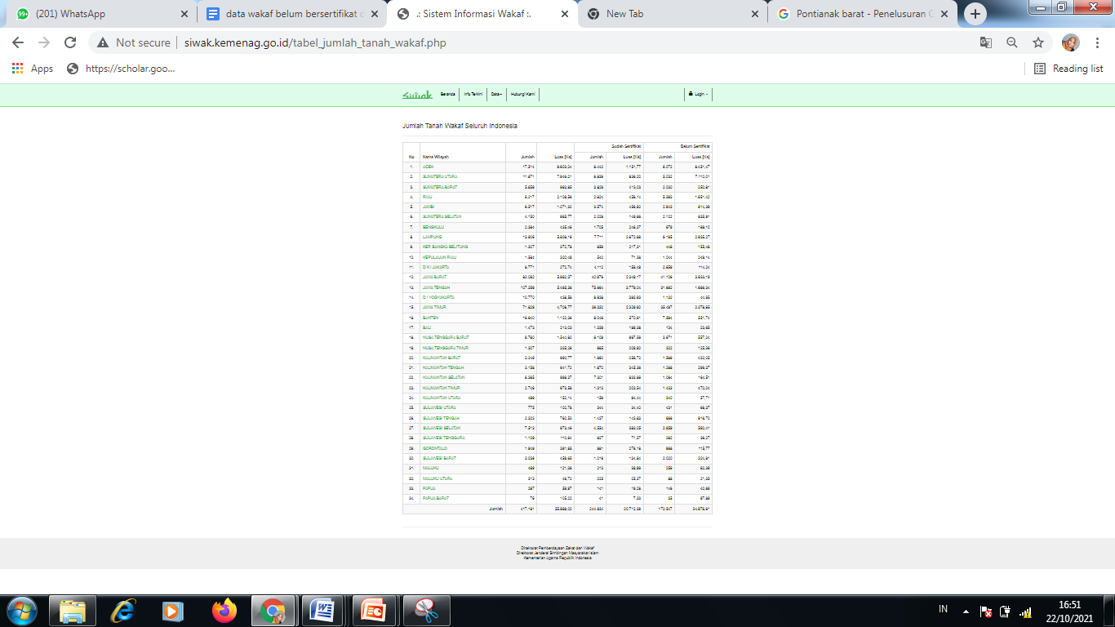
Task: Open the Apps grid in bookmarks bar
Action: [x=33, y=69]
